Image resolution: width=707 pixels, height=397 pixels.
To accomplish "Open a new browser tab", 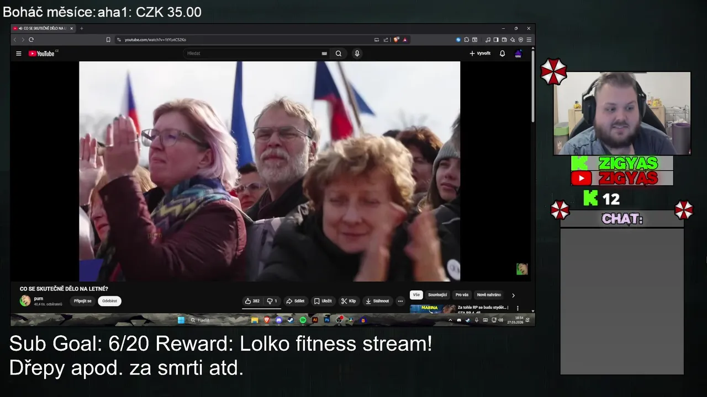I will click(82, 28).
